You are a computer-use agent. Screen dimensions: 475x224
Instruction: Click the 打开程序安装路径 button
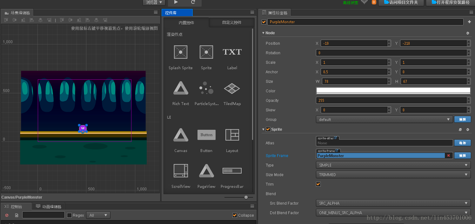(450, 3)
